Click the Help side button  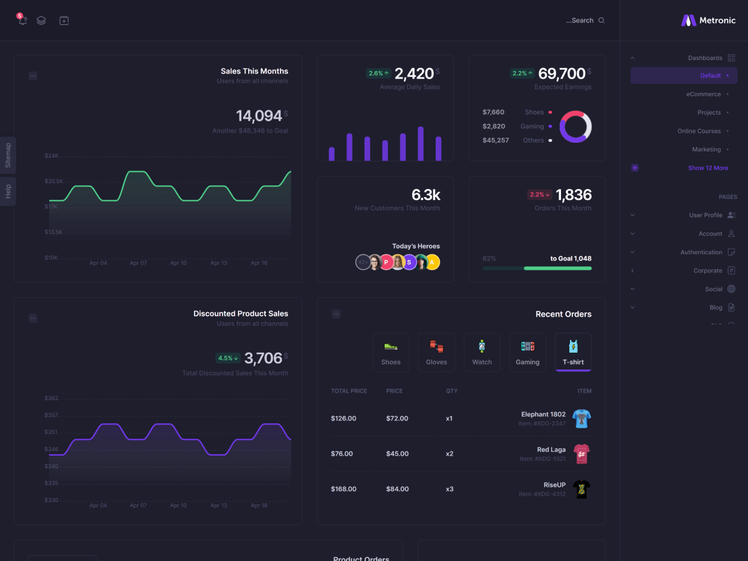[x=8, y=191]
